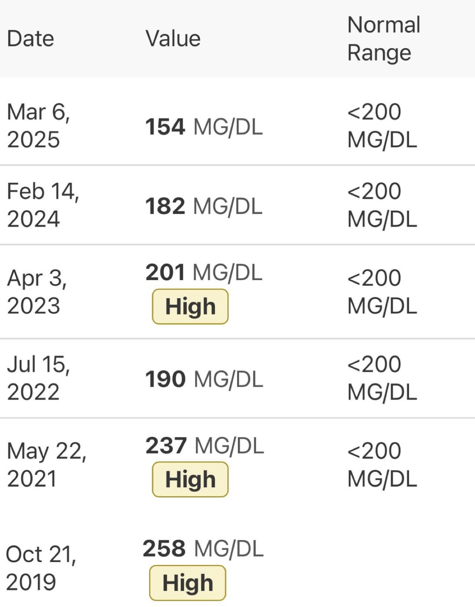475x607 pixels.
Task: Click the High badge under 237 MG/DL
Action: (x=190, y=479)
